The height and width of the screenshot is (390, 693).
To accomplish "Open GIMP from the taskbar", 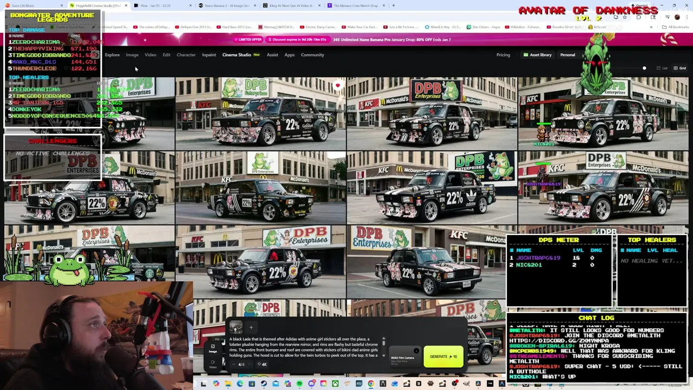I will point(466,383).
